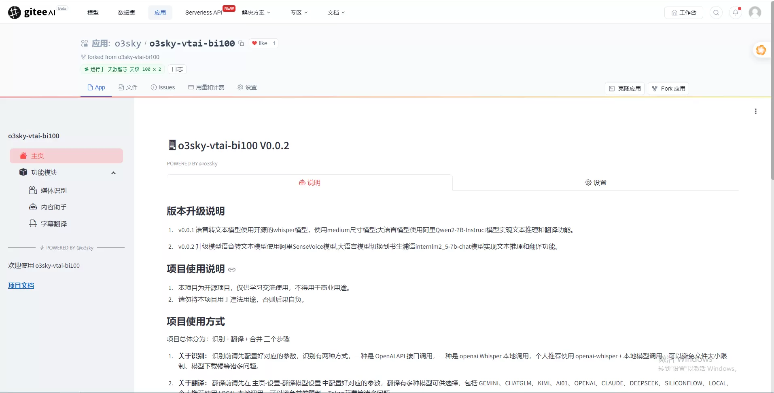The image size is (774, 393).
Task: Click the orange floating assistant icon
Action: (x=761, y=50)
